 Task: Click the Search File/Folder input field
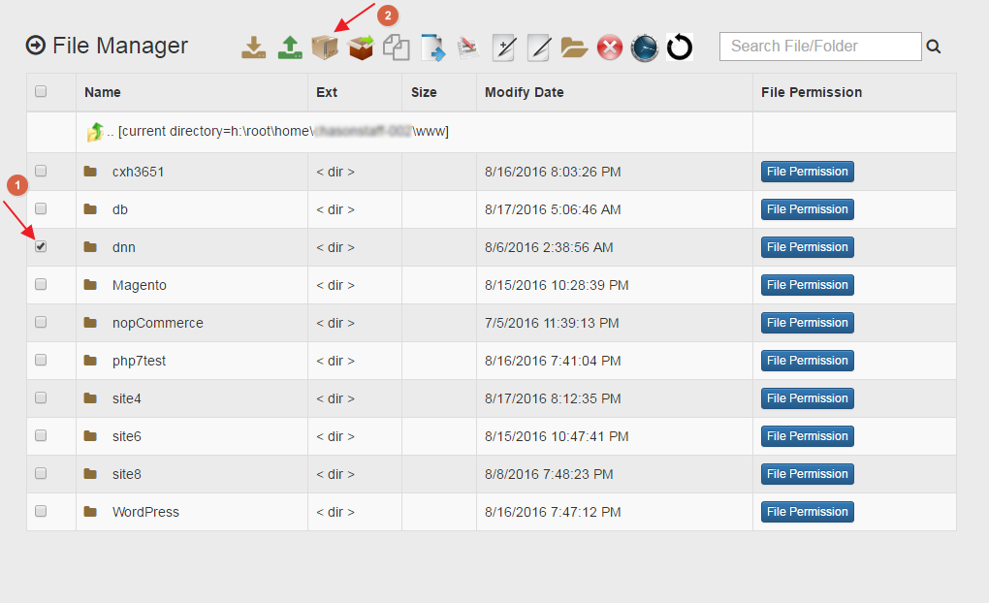point(819,46)
